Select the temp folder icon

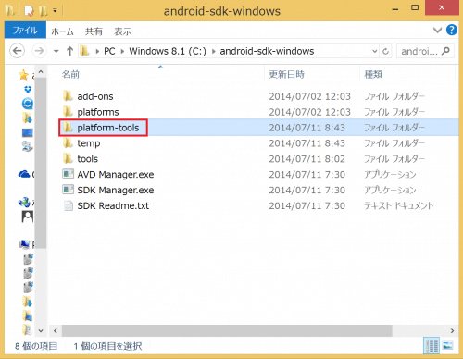[68, 142]
